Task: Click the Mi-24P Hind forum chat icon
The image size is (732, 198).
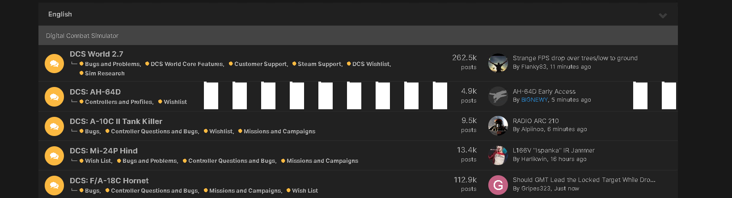Action: (54, 156)
